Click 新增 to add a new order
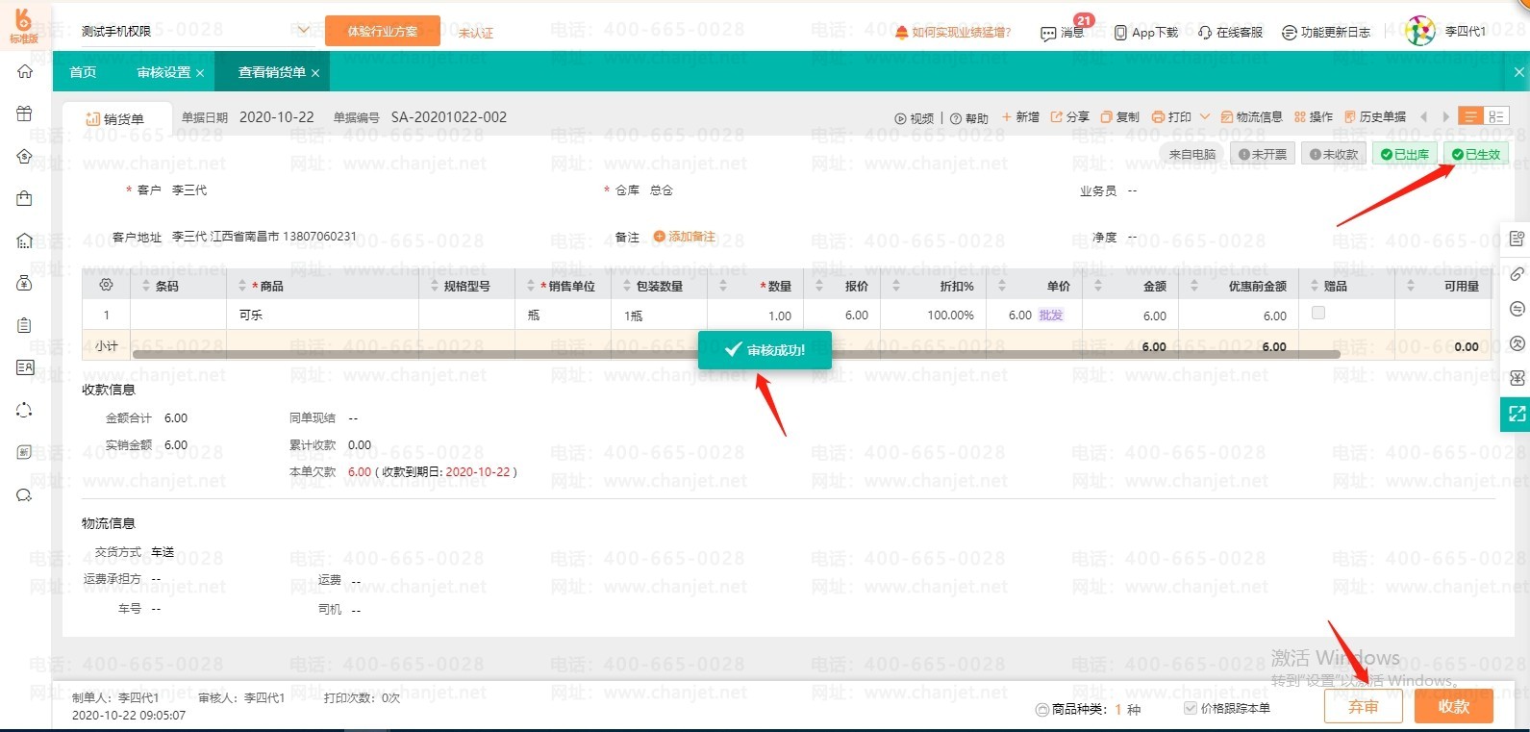The image size is (1530, 732). [x=1020, y=117]
